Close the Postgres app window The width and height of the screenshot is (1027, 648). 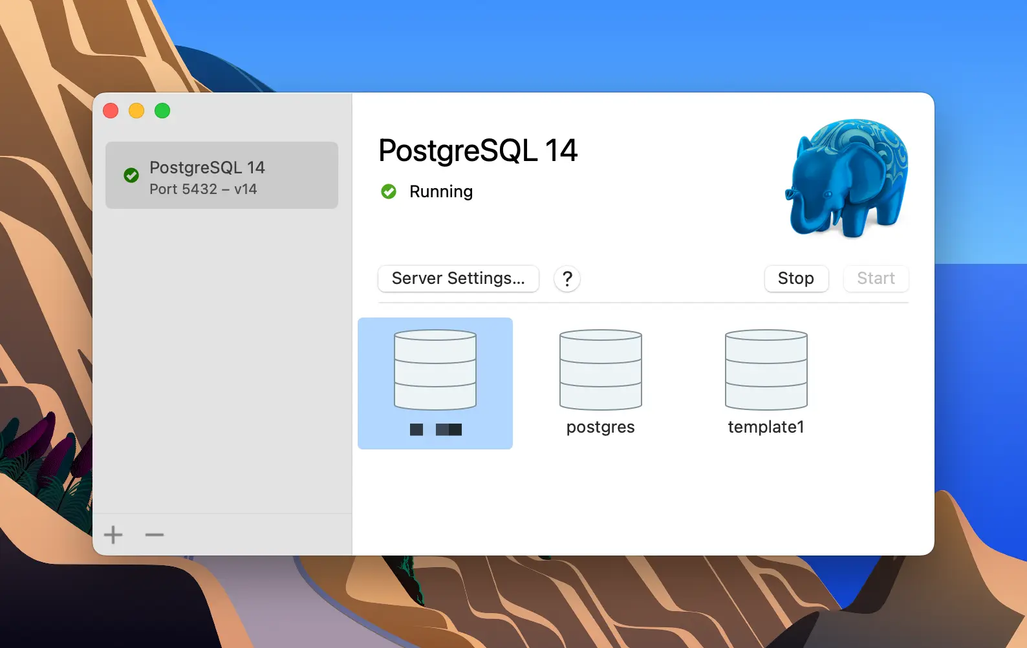[x=111, y=111]
